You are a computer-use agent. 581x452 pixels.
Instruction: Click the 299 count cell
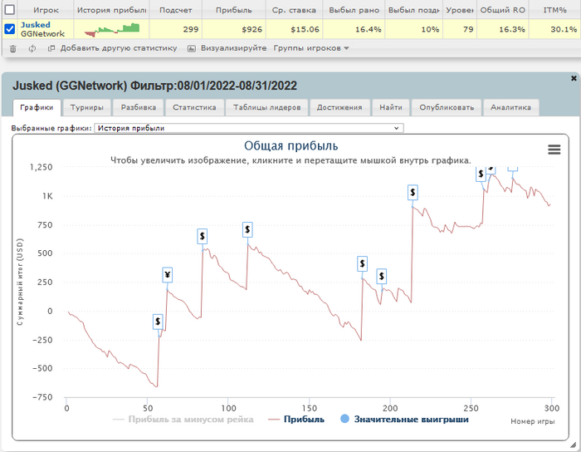(x=176, y=29)
